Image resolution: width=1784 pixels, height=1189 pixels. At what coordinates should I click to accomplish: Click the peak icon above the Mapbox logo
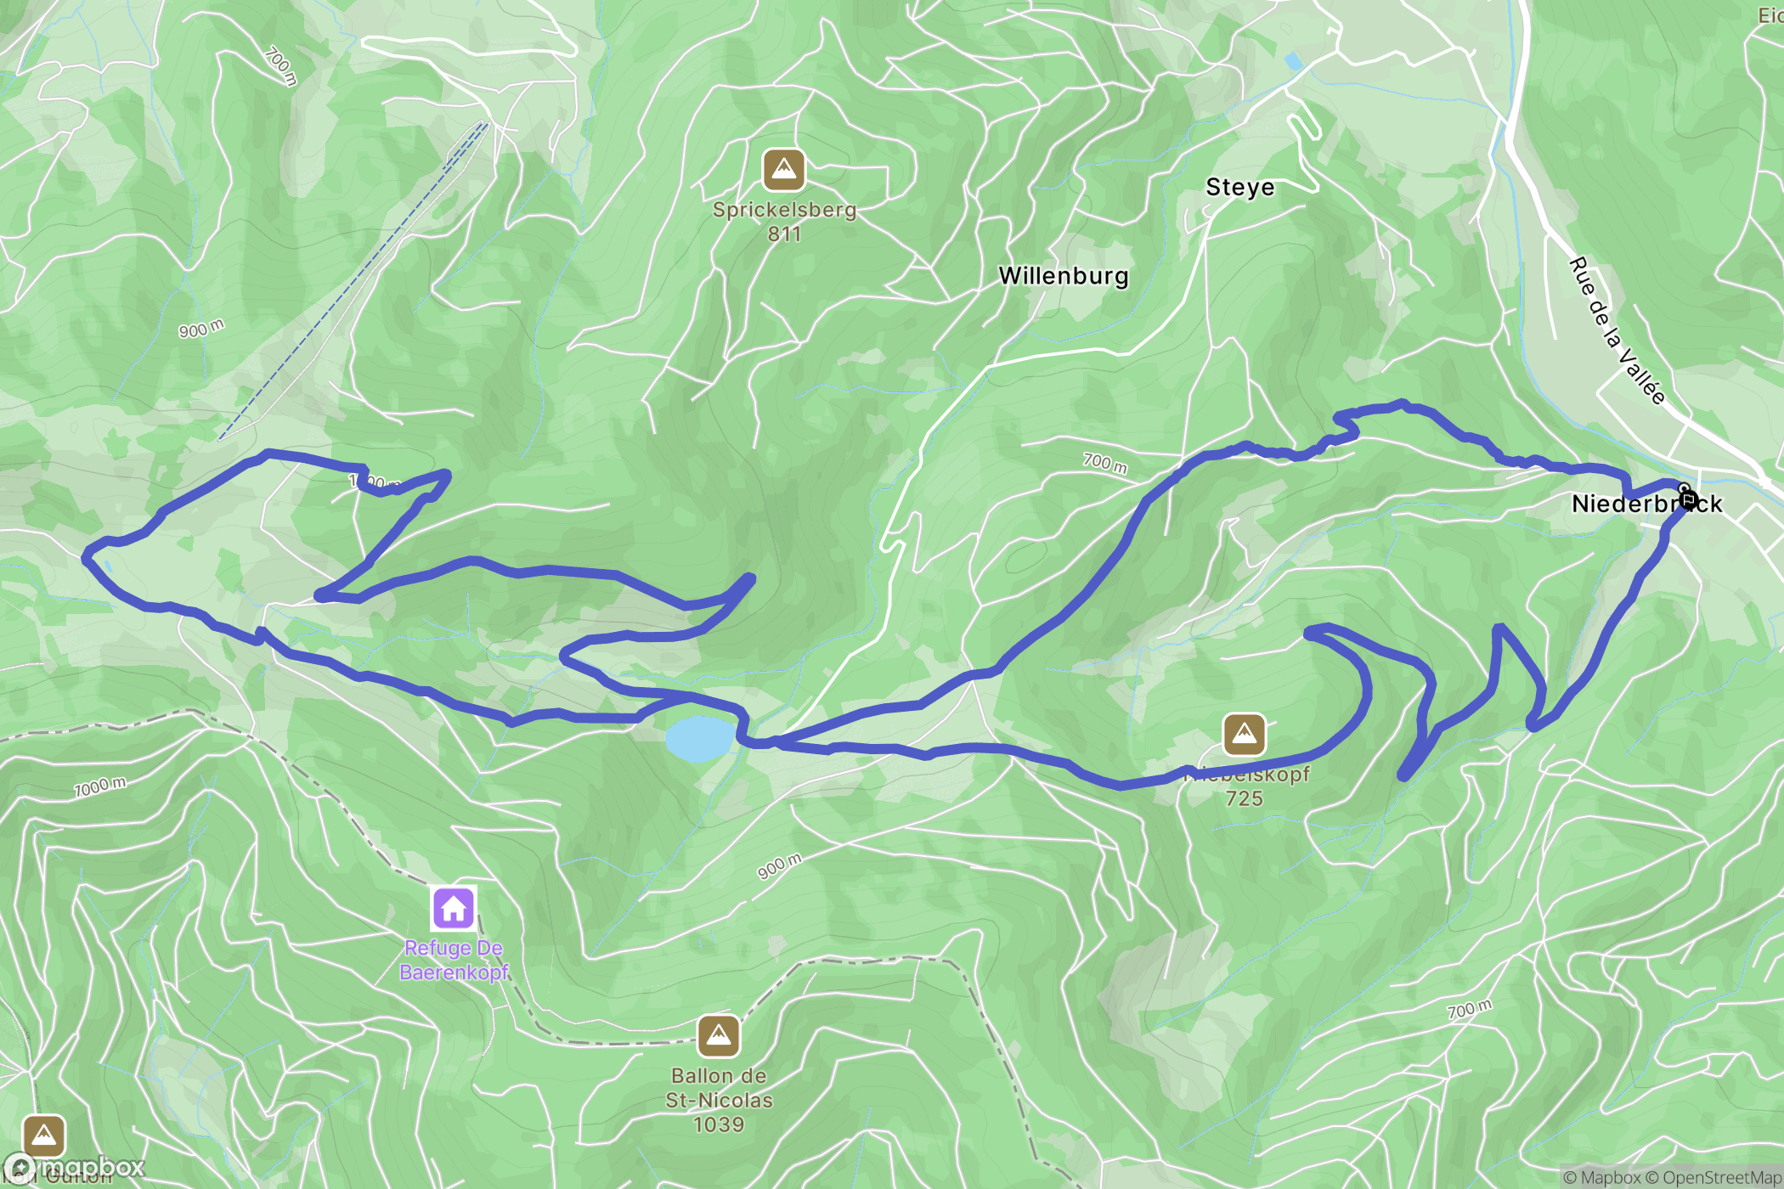44,1135
